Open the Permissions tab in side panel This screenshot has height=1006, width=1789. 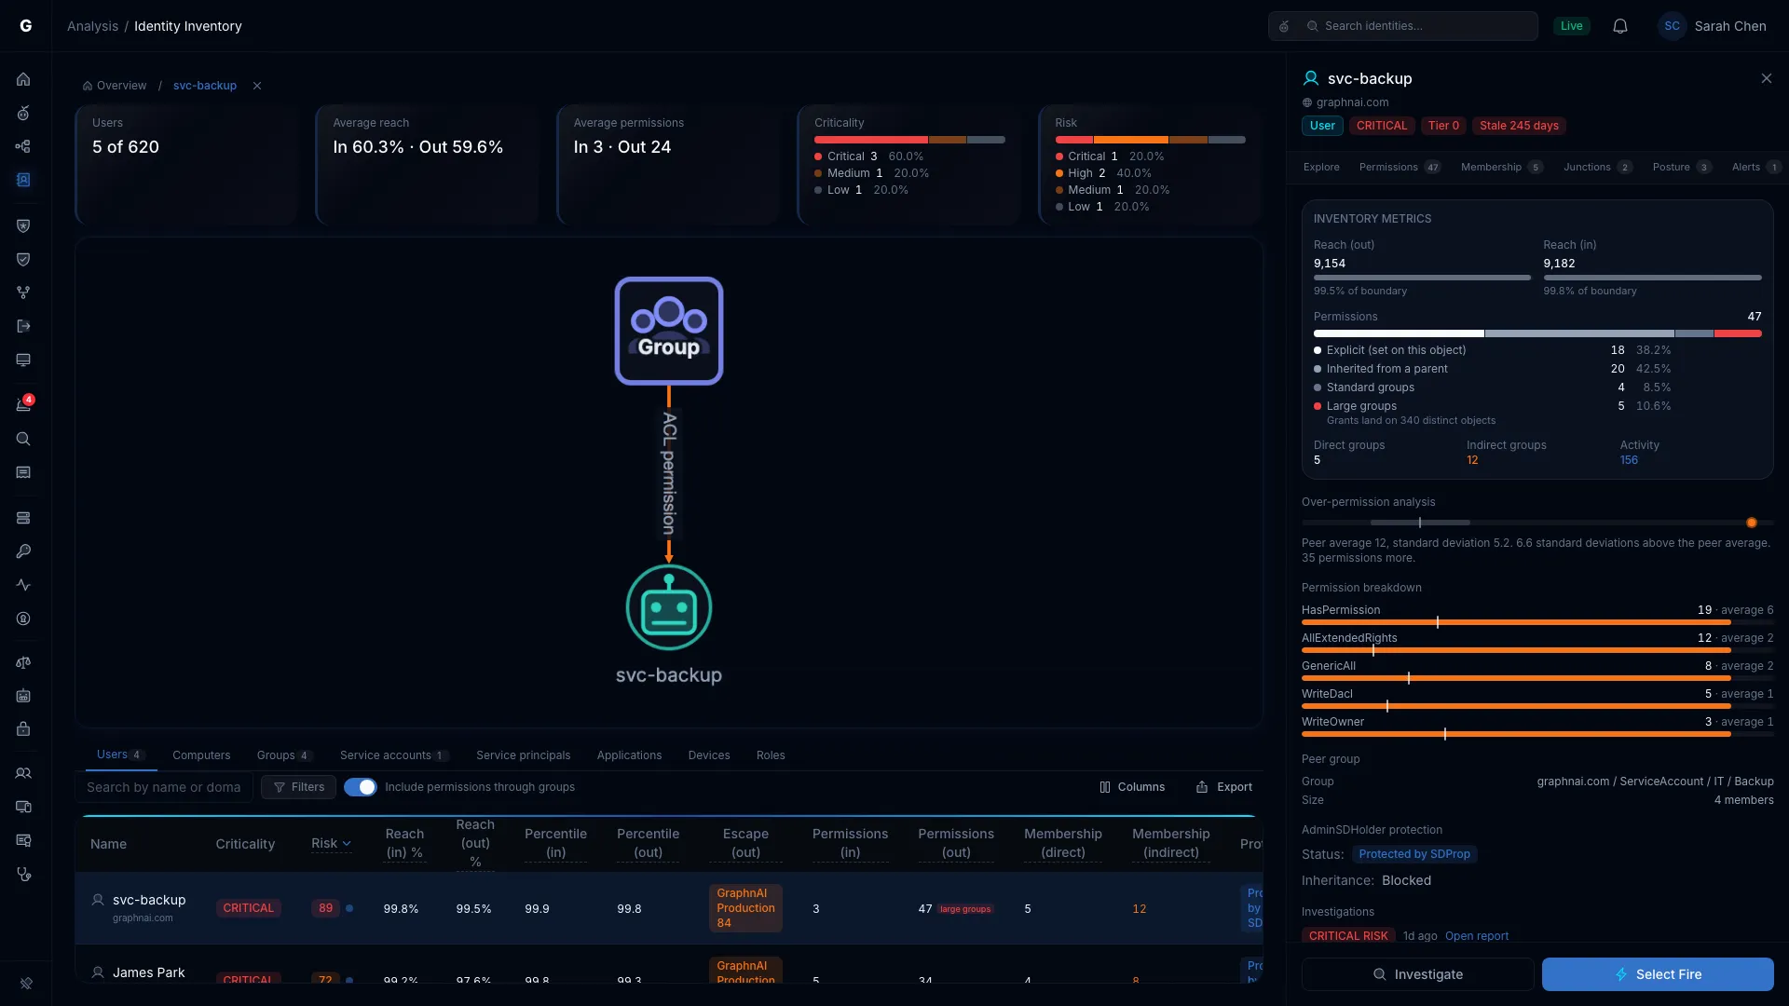point(1400,168)
